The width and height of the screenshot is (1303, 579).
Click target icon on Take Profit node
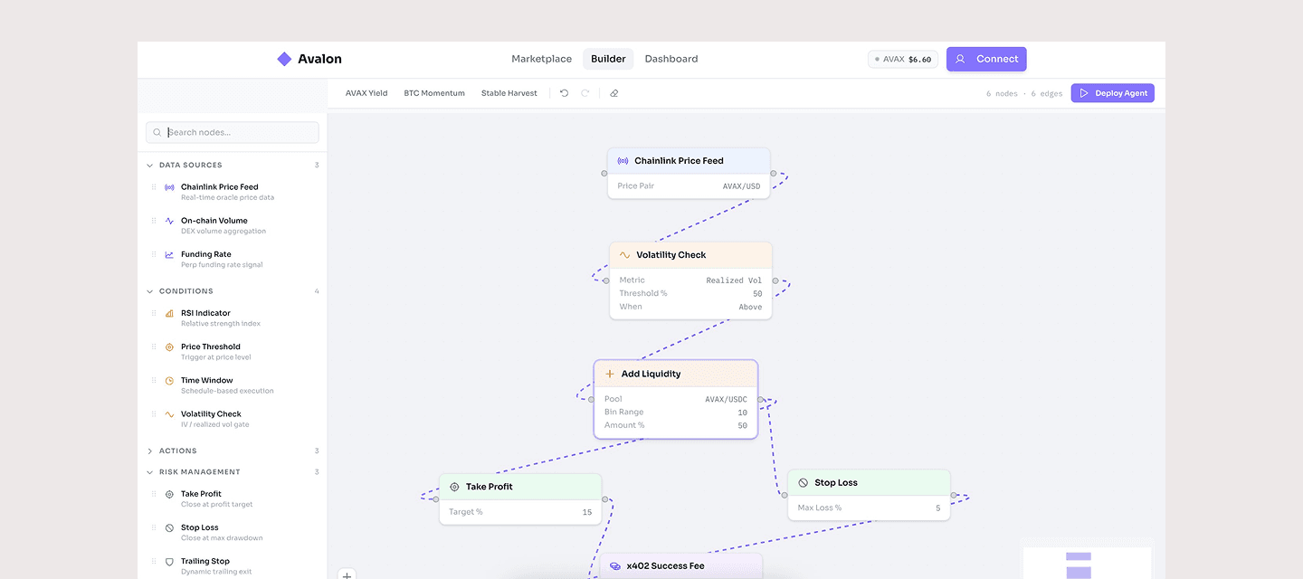point(454,487)
